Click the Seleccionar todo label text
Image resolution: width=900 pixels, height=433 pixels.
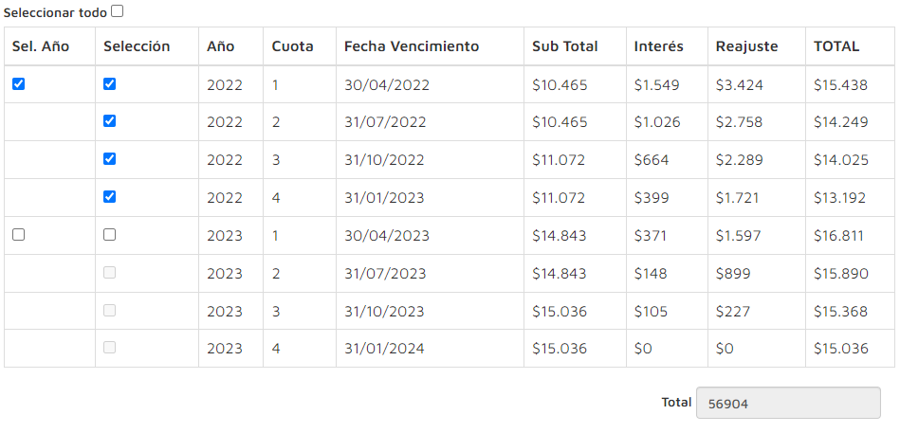pos(55,12)
